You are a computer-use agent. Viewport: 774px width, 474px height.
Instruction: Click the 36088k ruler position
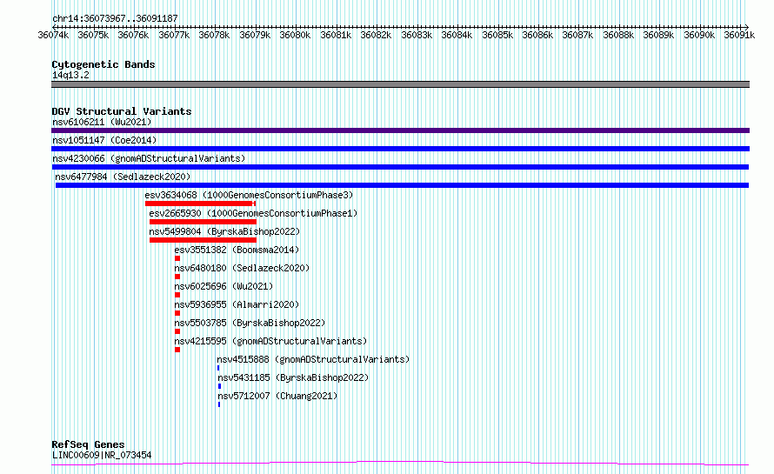(618, 35)
